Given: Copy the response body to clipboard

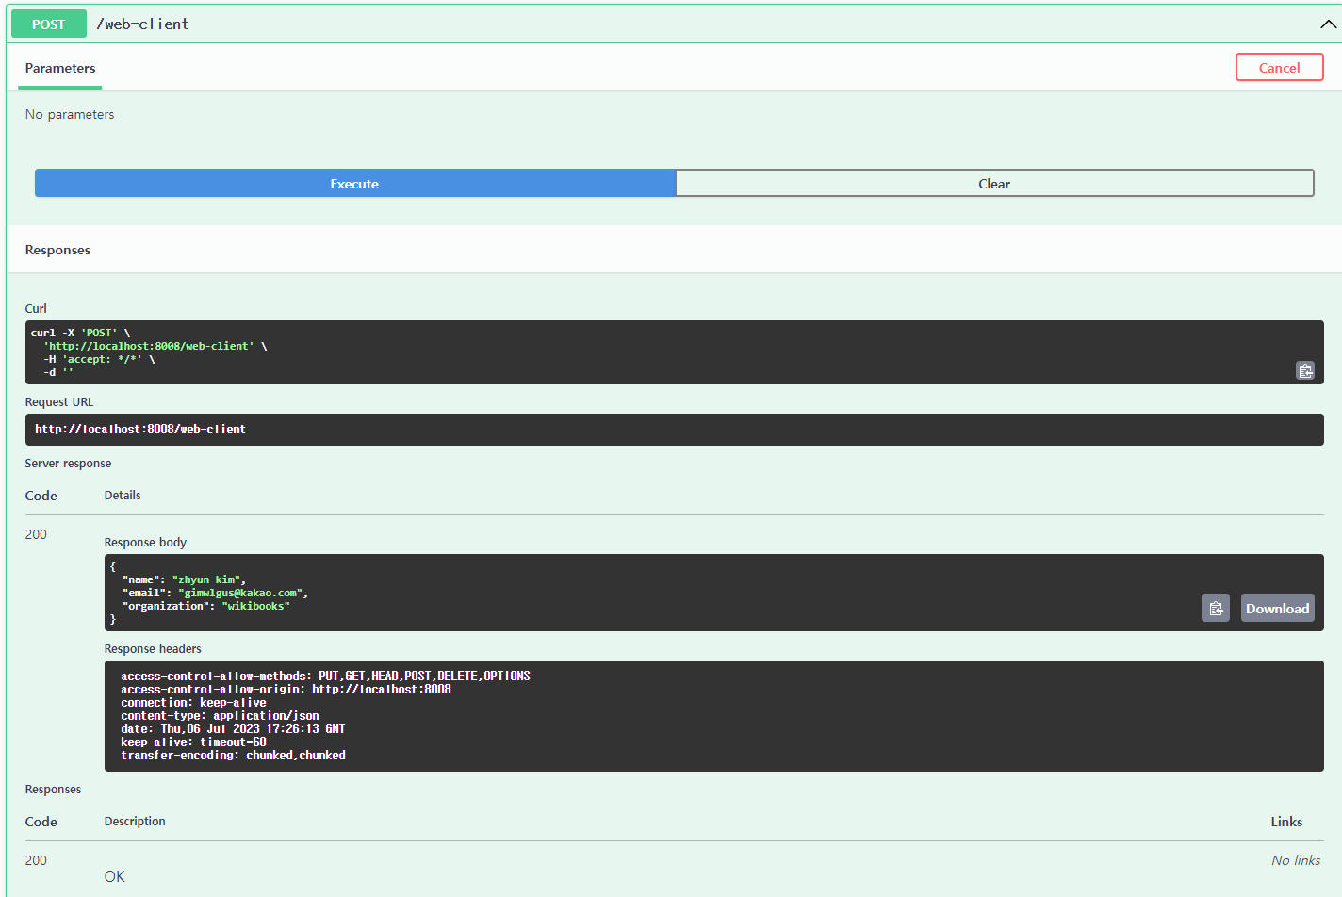Looking at the screenshot, I should 1216,608.
